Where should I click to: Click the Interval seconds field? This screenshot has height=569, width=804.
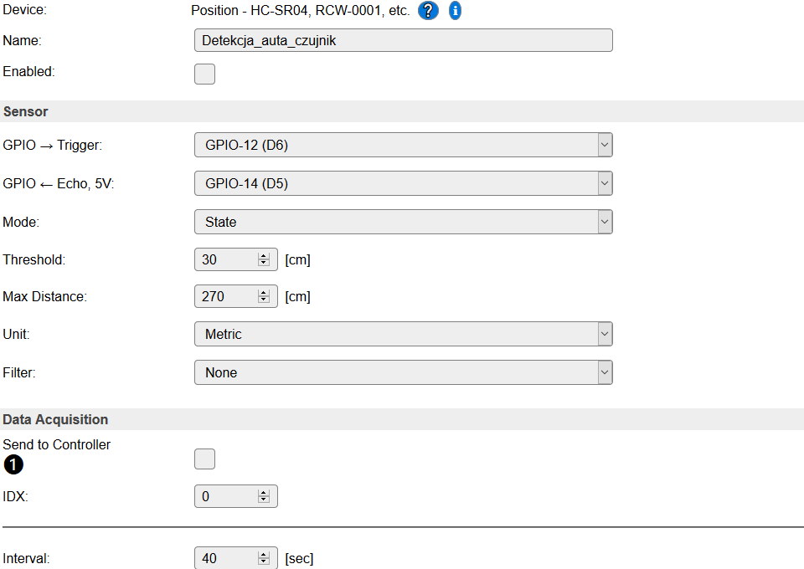click(224, 558)
